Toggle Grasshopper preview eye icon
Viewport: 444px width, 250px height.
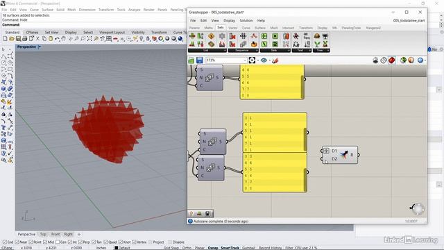coord(264,60)
